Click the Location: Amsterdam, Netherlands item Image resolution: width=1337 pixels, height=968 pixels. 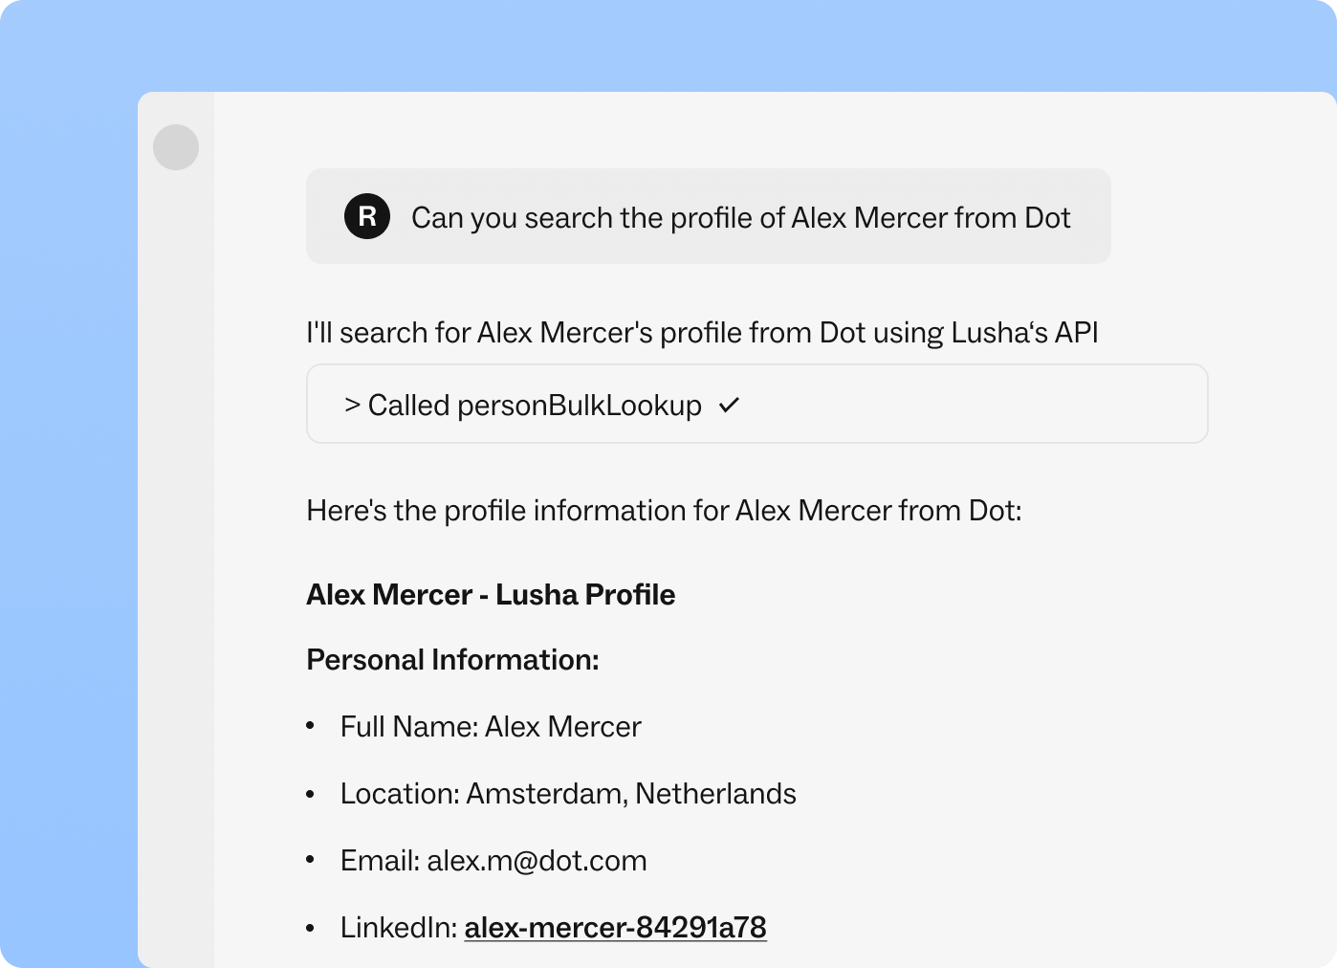click(x=568, y=793)
